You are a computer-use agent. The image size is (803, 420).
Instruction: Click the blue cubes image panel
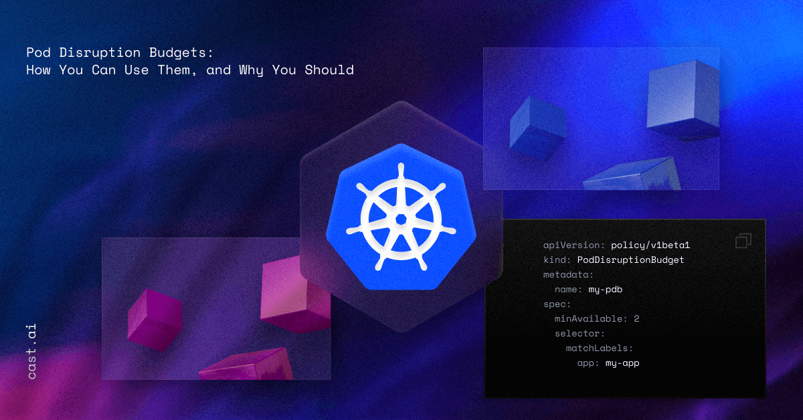click(601, 118)
